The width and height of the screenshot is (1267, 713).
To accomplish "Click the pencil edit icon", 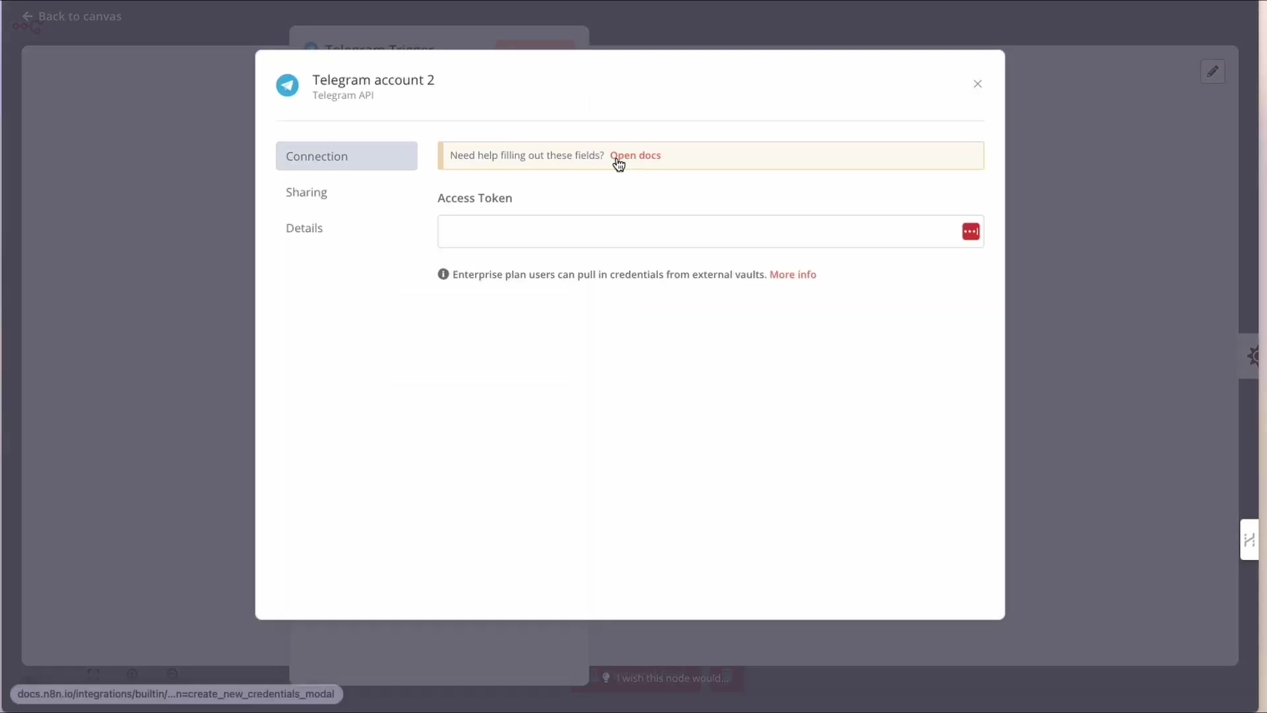I will pyautogui.click(x=1212, y=72).
